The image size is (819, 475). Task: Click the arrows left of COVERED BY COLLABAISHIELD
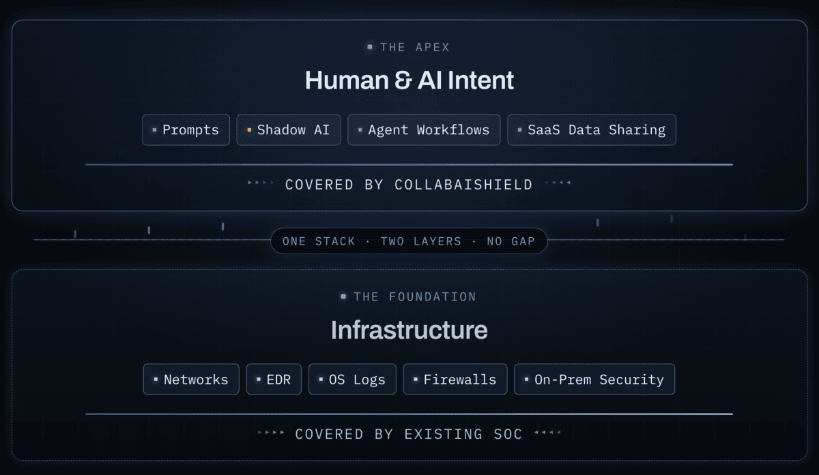point(258,183)
